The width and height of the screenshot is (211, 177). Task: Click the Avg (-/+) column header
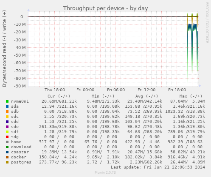(x=147, y=96)
